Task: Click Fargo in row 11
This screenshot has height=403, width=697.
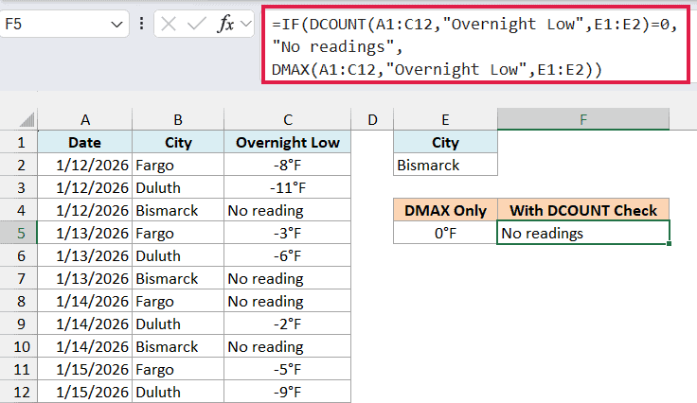Action: (178, 369)
